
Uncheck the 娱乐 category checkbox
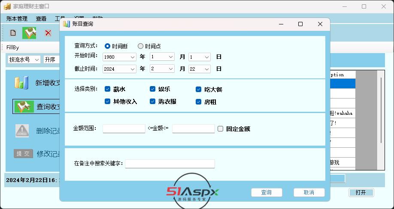pos(152,89)
